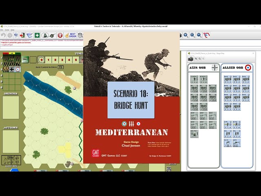Click Stage Map zoom in magnifier
This screenshot has height=196, width=261.
pyautogui.click(x=196, y=59)
